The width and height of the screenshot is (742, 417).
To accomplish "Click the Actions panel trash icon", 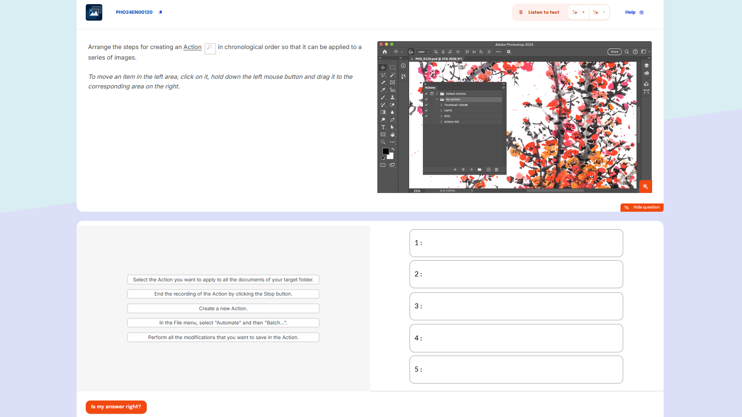I will pyautogui.click(x=496, y=170).
